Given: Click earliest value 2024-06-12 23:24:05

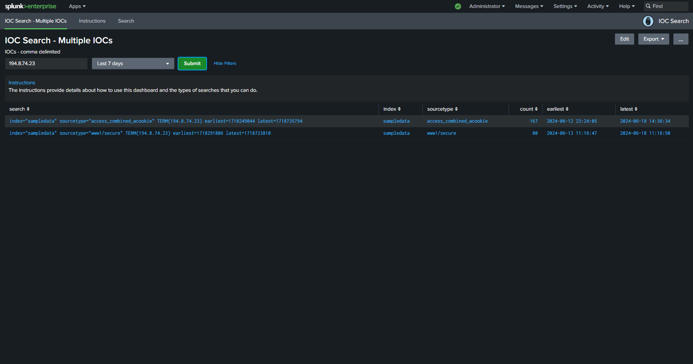Looking at the screenshot, I should pyautogui.click(x=572, y=121).
